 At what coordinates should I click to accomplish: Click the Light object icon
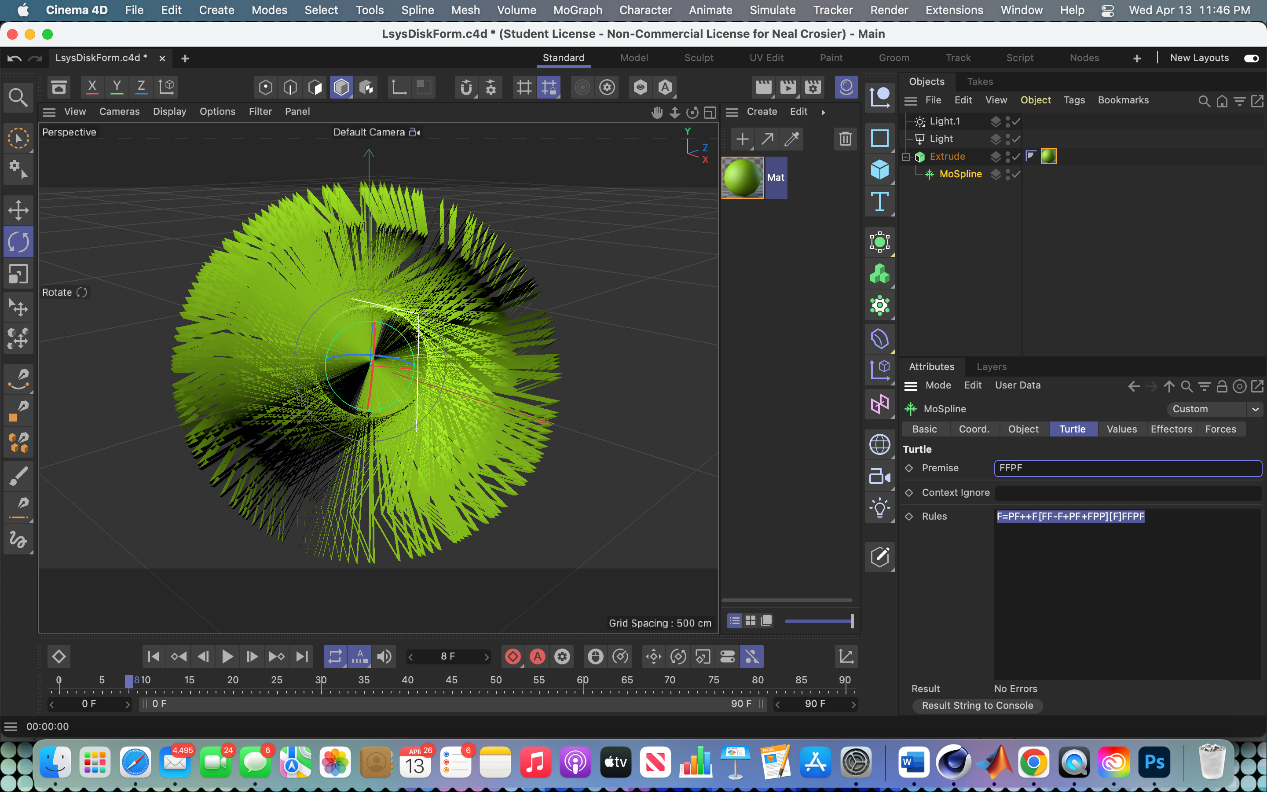pyautogui.click(x=879, y=508)
